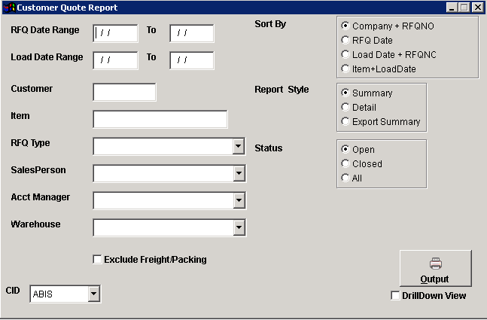This screenshot has width=487, height=320.
Task: Expand the Warehouse dropdown
Action: pos(239,227)
